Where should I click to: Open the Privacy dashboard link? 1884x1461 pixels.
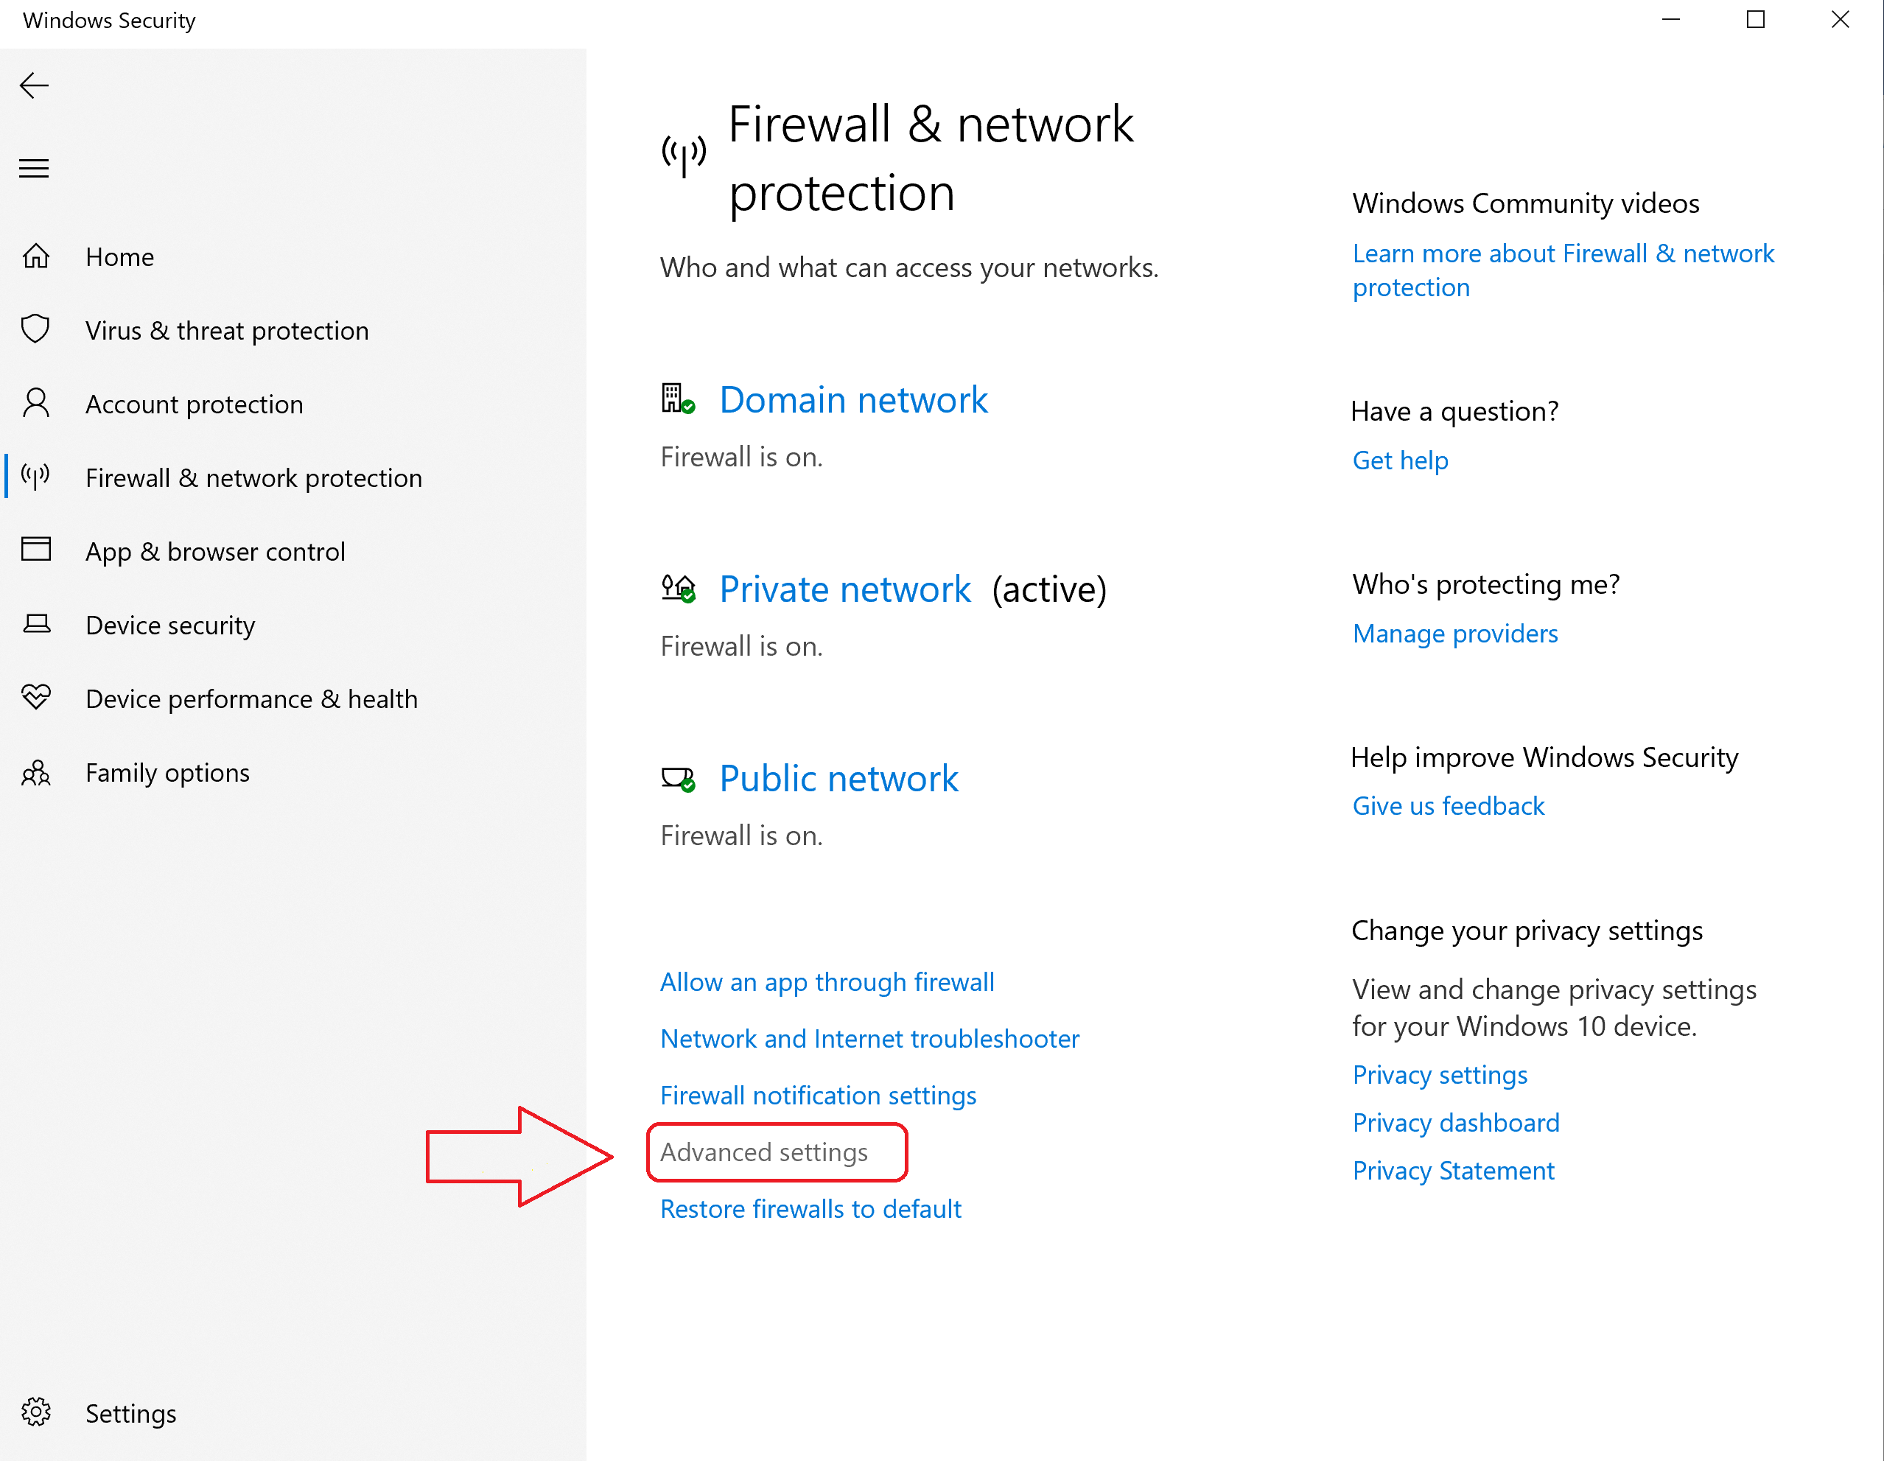pyautogui.click(x=1456, y=1123)
